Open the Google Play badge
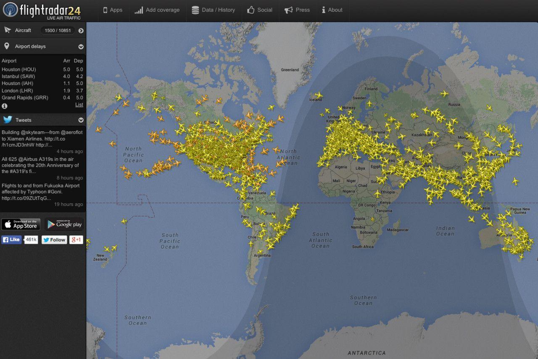538x359 pixels. tap(64, 224)
